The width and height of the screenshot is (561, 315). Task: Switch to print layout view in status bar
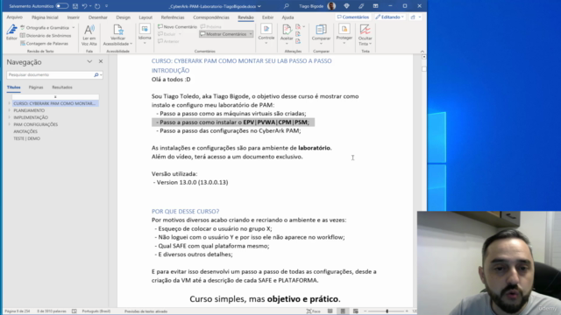click(343, 311)
